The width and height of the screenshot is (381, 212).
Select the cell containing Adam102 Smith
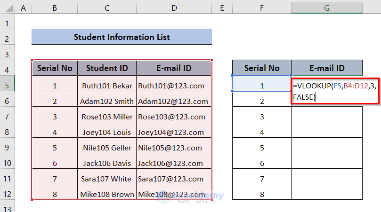pos(107,101)
